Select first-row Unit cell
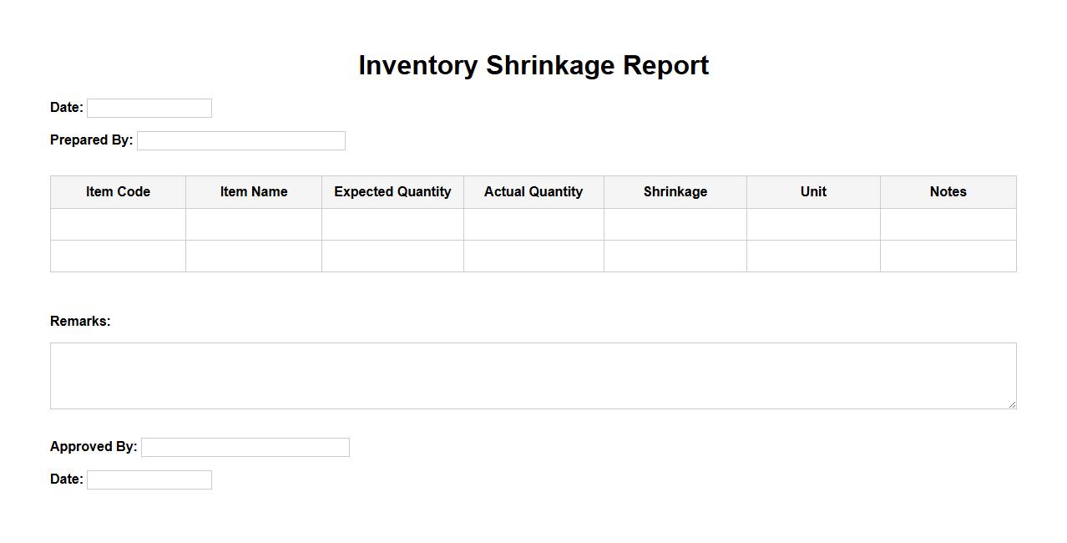The height and width of the screenshot is (543, 1067). pos(813,224)
